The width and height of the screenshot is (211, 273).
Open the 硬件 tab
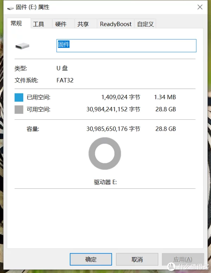[x=63, y=24]
